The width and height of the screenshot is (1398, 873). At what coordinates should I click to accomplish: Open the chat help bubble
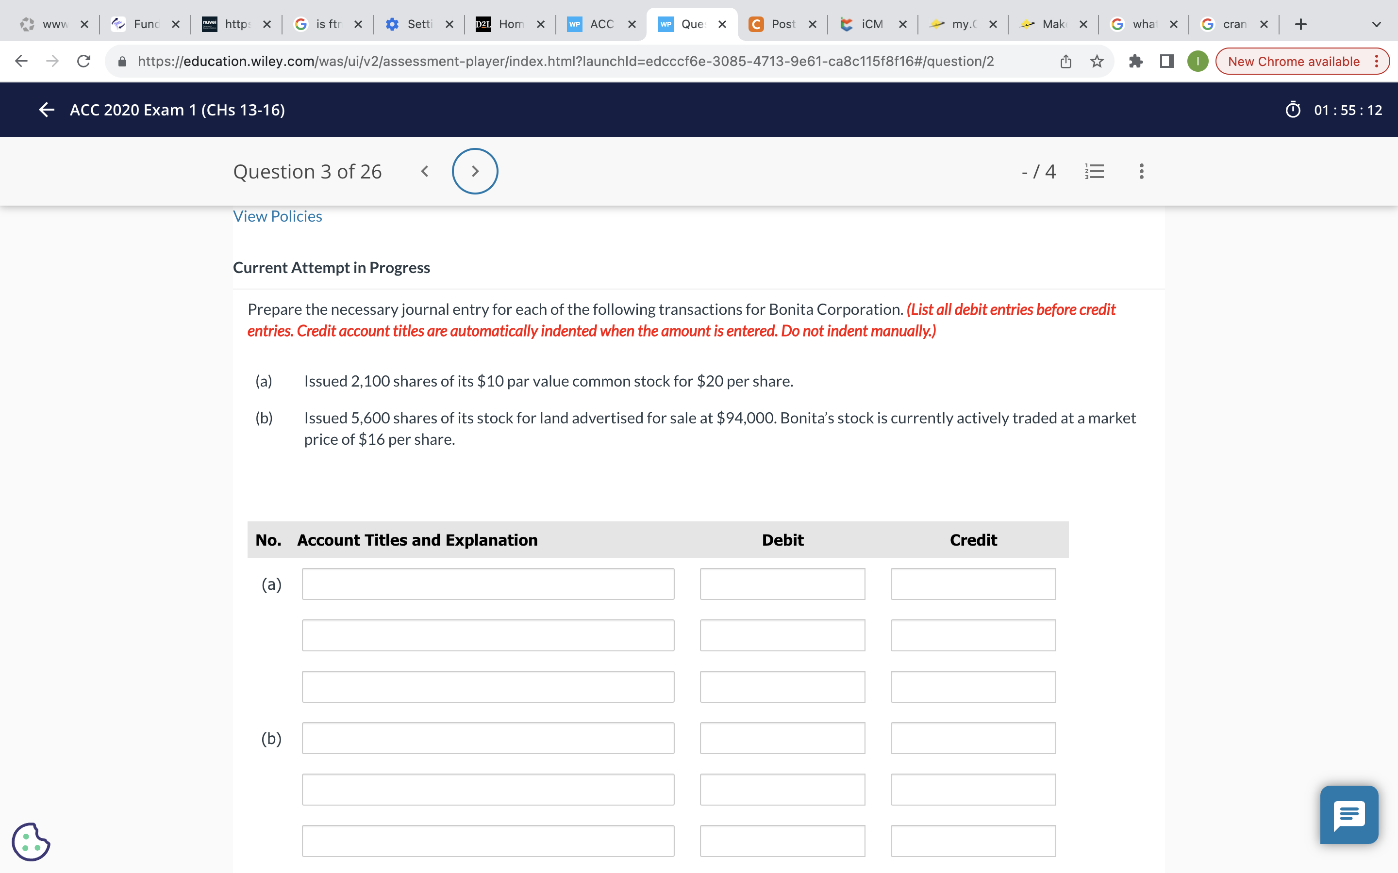coord(1349,815)
